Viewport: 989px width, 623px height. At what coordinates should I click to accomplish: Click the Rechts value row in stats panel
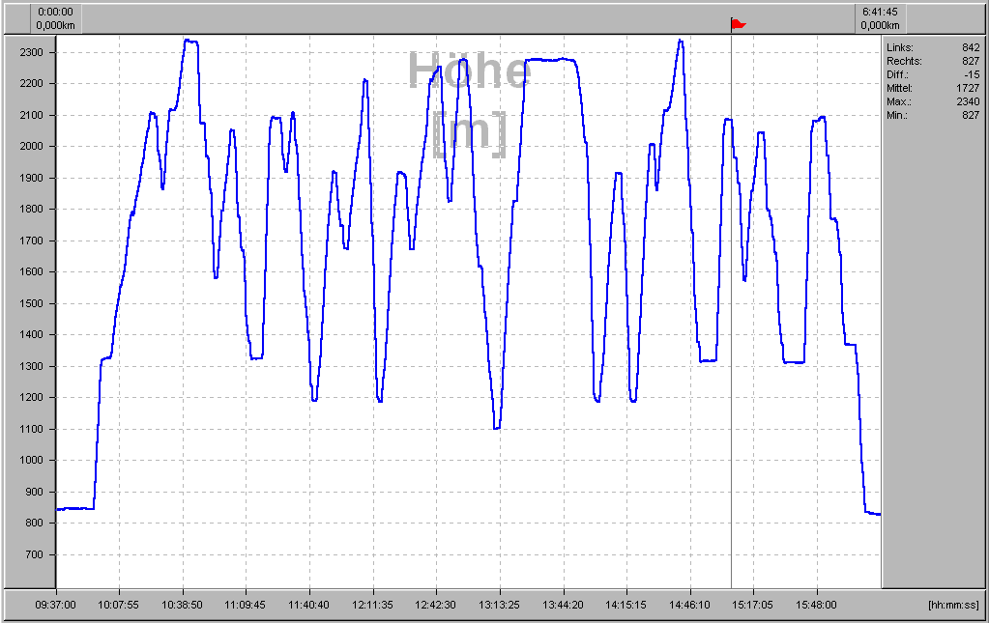click(933, 61)
